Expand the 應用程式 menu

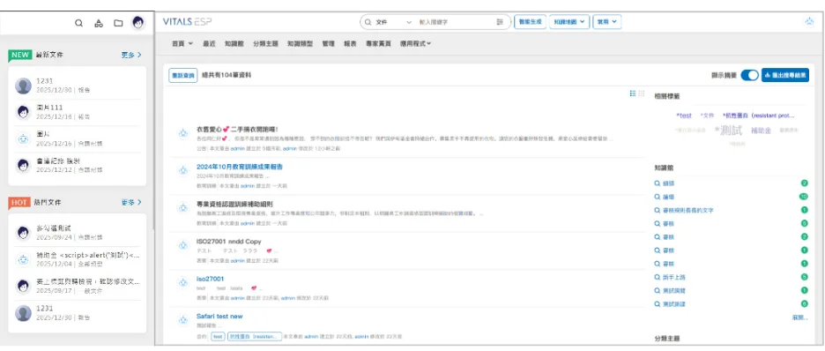click(416, 44)
